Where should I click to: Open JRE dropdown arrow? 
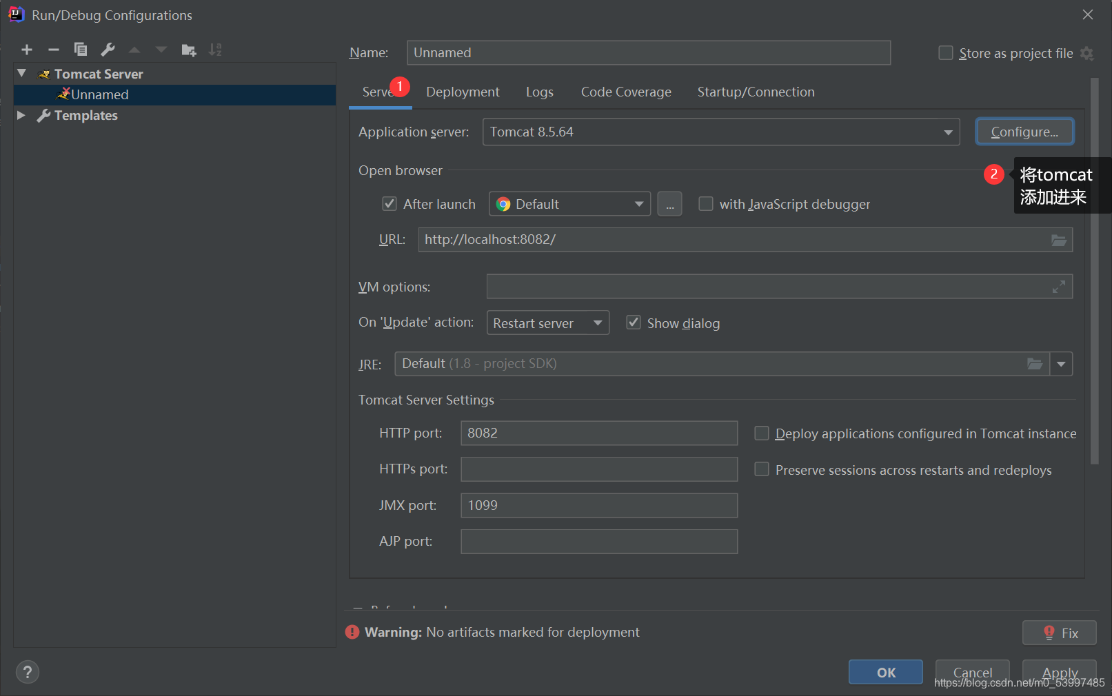click(x=1061, y=364)
